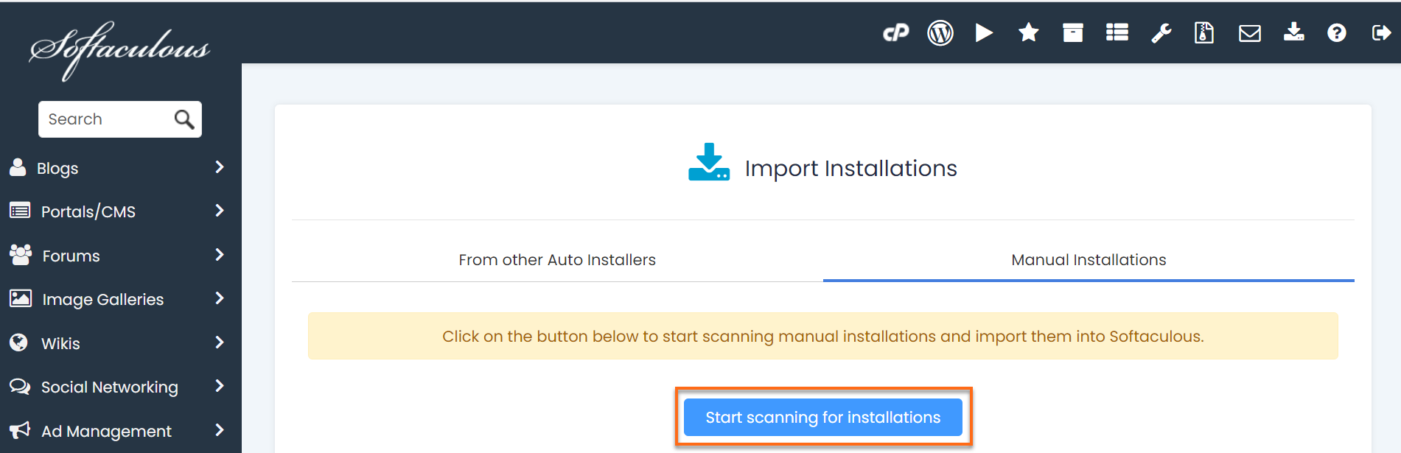Click the demos play icon

984,33
